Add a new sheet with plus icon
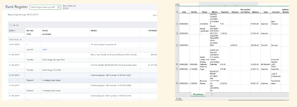Image resolution: width=297 pixels, height=107 pixels. click(x=212, y=95)
